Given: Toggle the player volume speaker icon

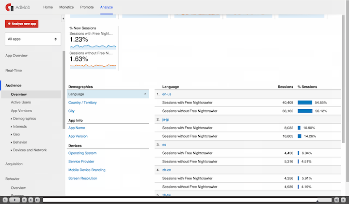Looking at the screenshot, I should coord(337,200).
